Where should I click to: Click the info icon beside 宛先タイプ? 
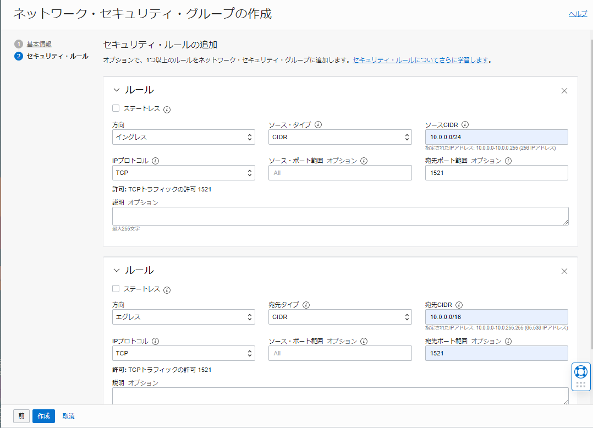click(x=306, y=305)
